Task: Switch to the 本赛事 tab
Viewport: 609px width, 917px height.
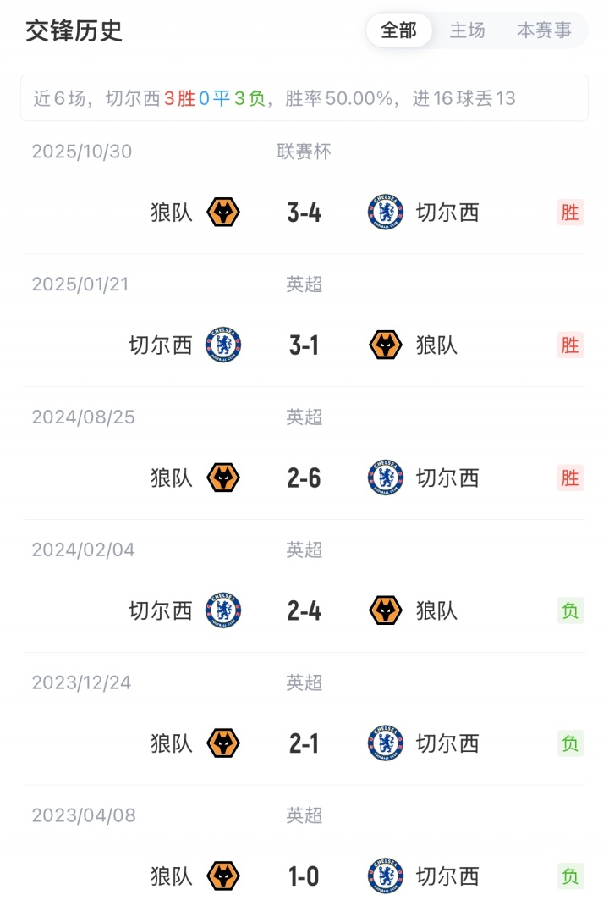Action: 544,30
